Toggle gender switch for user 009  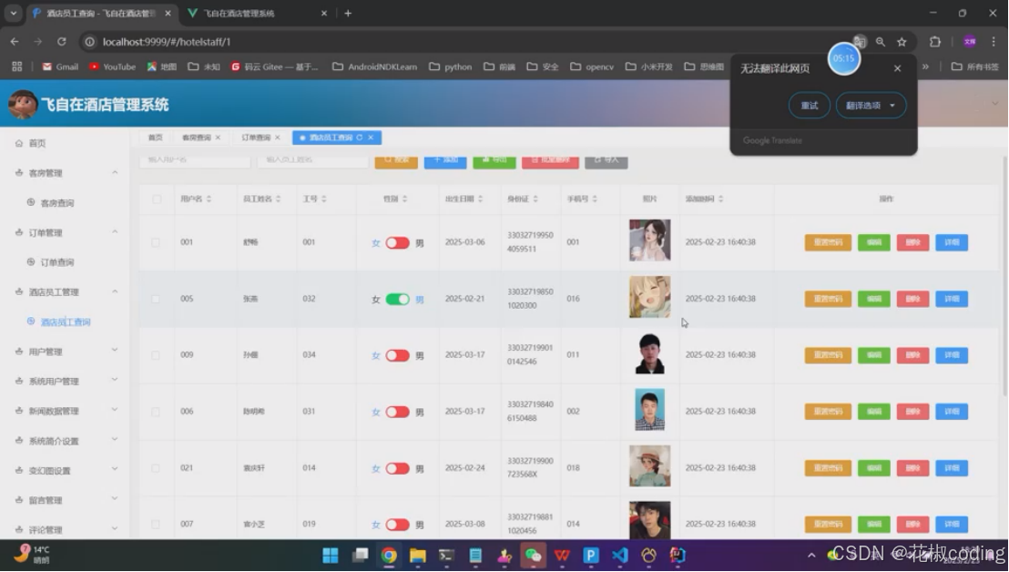398,355
